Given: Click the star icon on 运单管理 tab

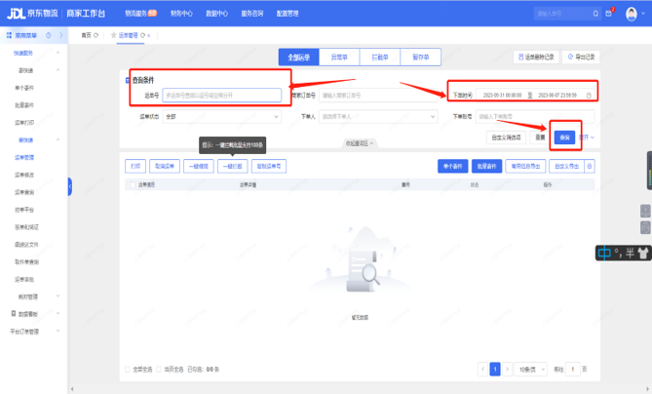Looking at the screenshot, I should coord(113,35).
